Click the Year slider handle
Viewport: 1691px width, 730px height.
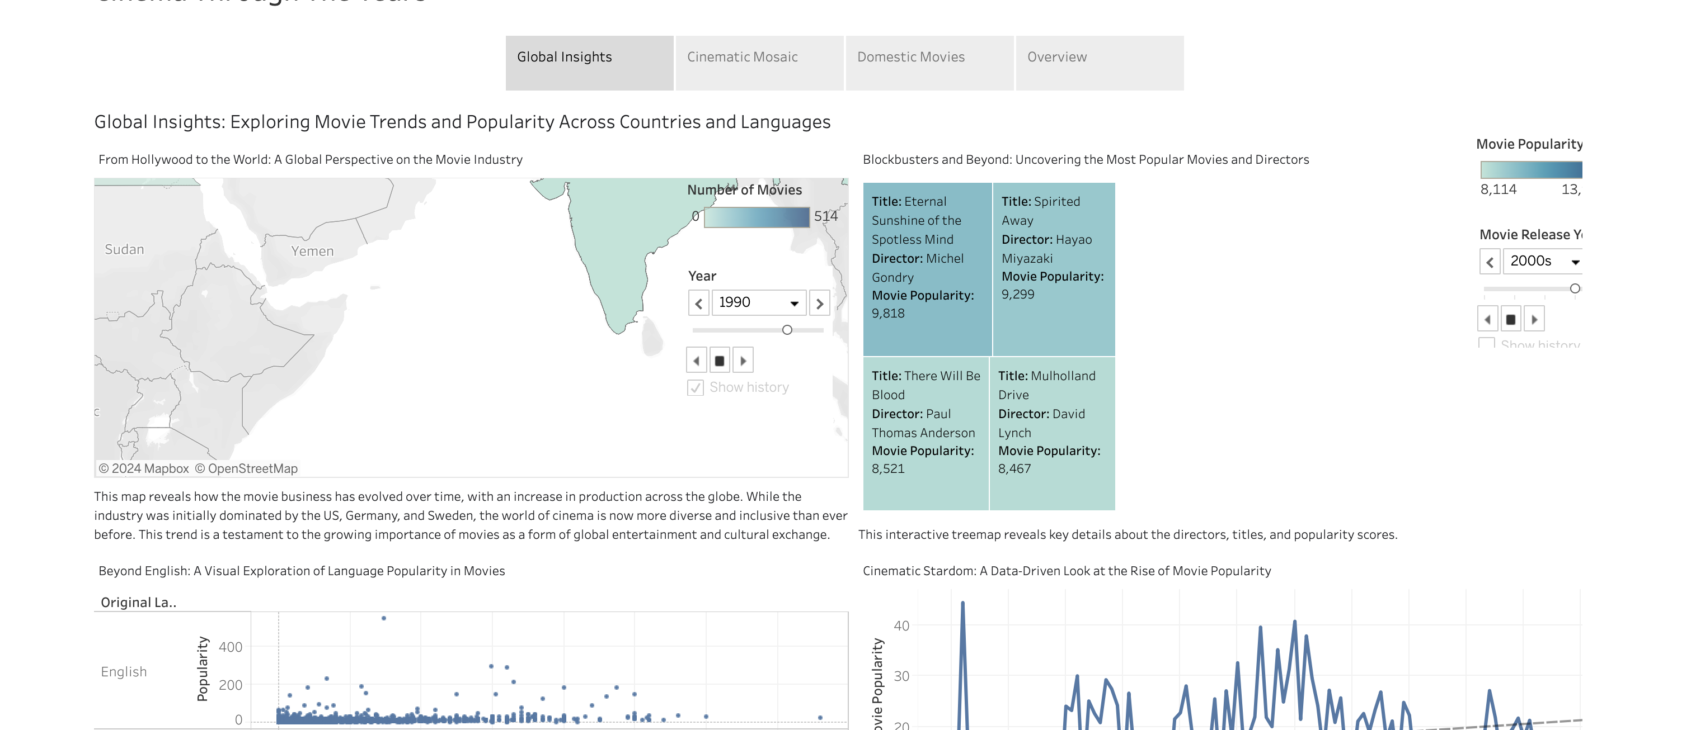coord(787,330)
